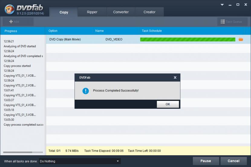Click Copy process started log entry
The image size is (251, 167).
pyautogui.click(x=17, y=66)
